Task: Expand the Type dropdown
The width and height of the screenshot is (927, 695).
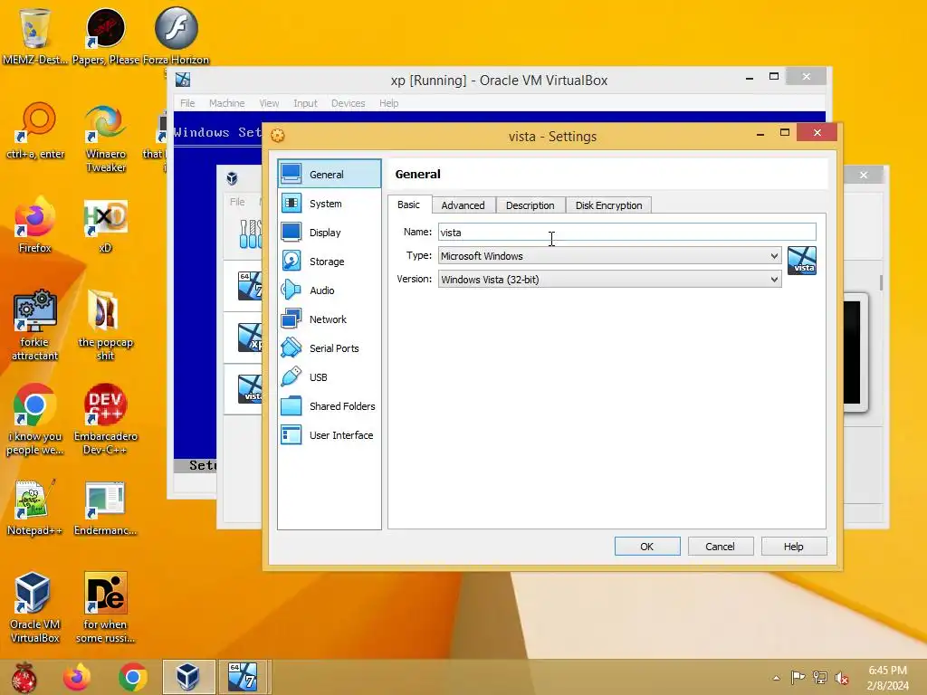Action: 609,256
